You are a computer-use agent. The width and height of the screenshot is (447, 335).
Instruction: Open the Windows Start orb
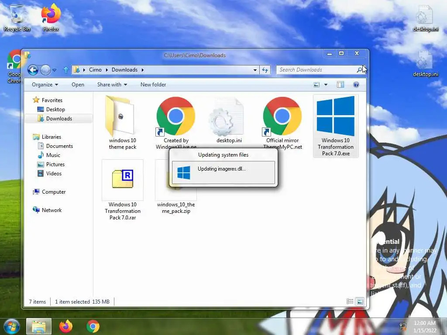tap(11, 326)
